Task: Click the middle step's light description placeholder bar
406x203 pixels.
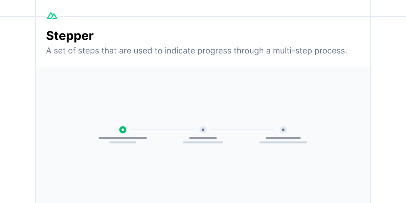Action: tap(203, 142)
